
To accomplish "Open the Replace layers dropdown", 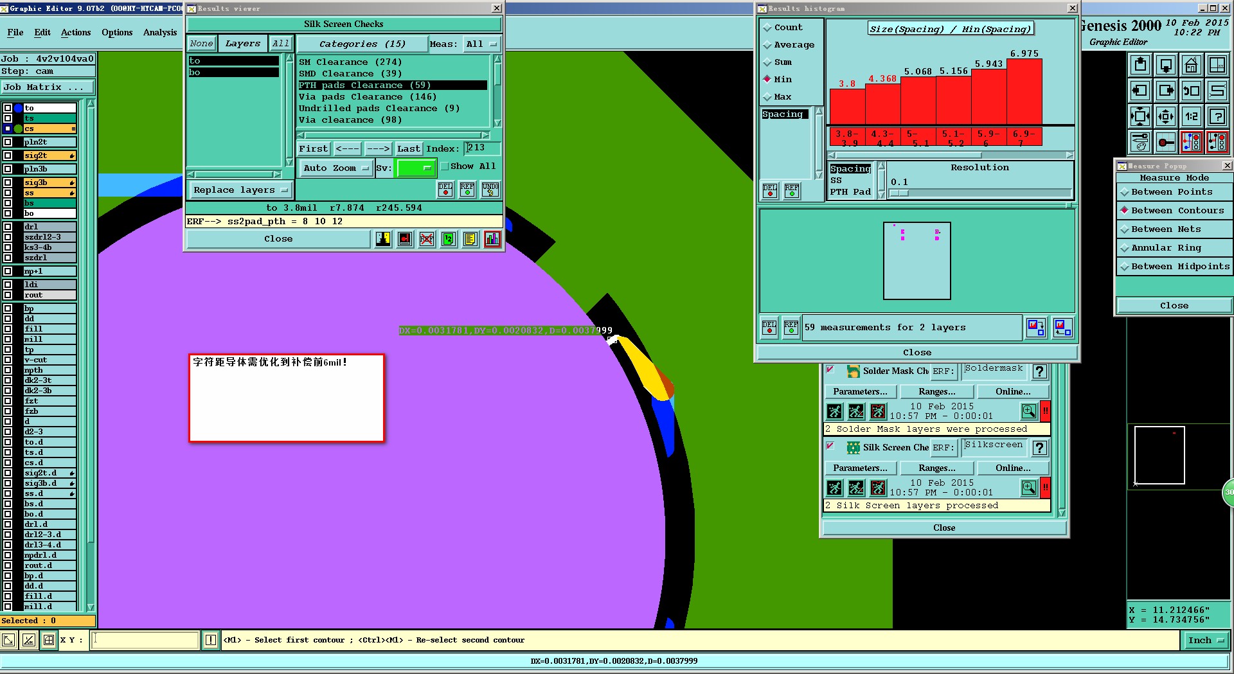I will (x=240, y=190).
